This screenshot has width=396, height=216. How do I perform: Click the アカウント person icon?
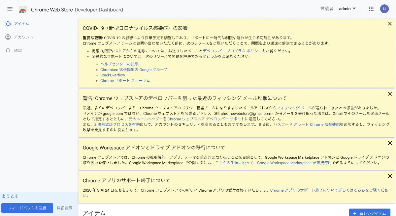[x=8, y=37]
